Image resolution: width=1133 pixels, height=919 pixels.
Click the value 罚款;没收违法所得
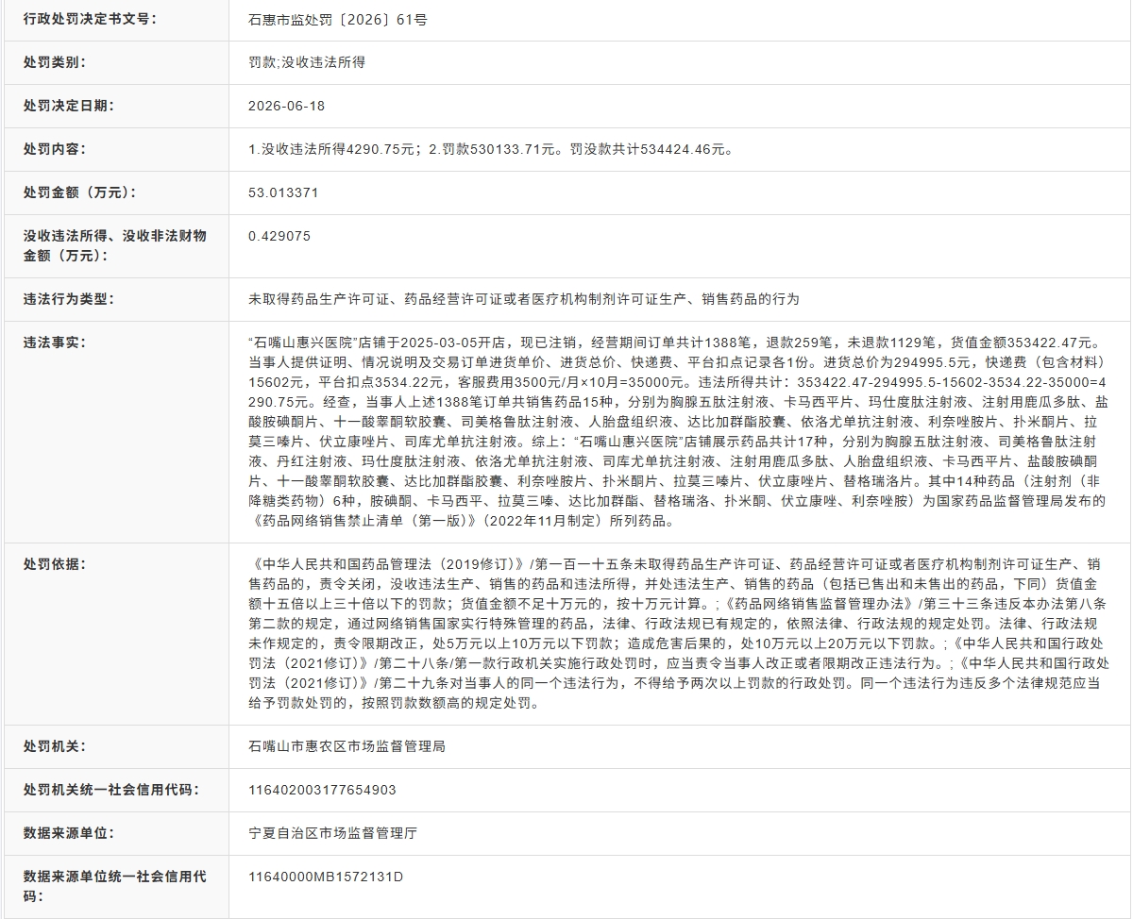pyautogui.click(x=307, y=62)
